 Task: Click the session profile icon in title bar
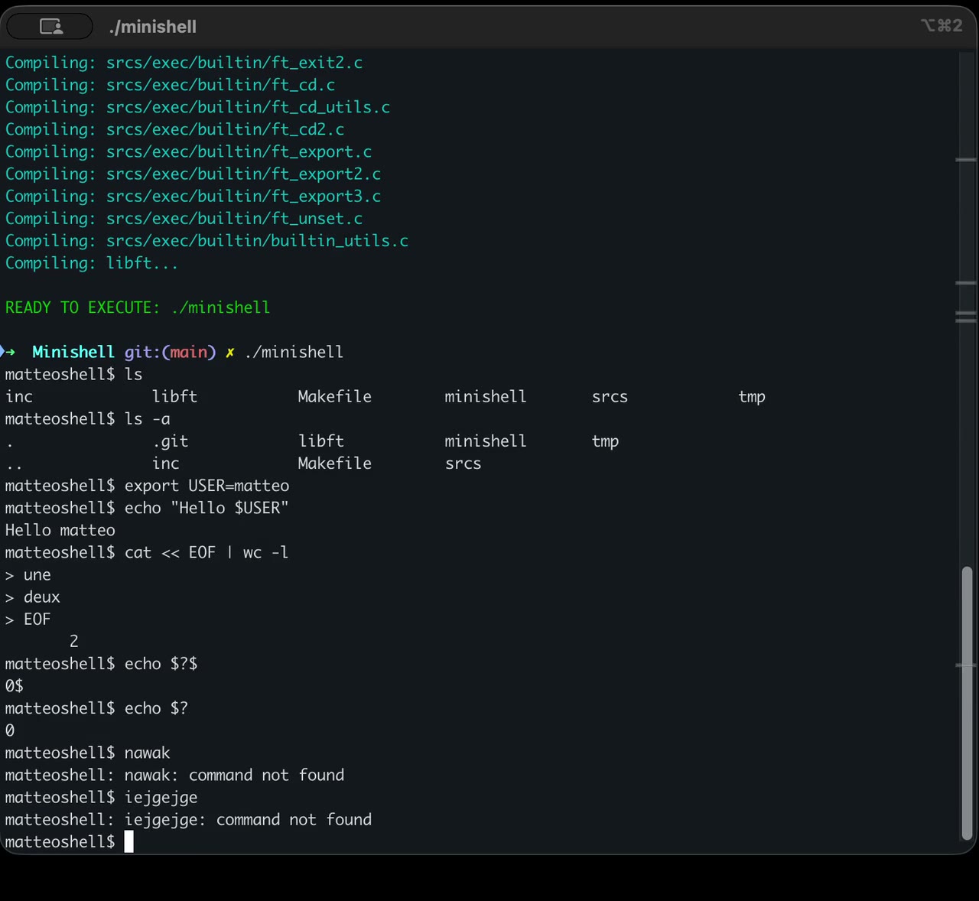(50, 27)
